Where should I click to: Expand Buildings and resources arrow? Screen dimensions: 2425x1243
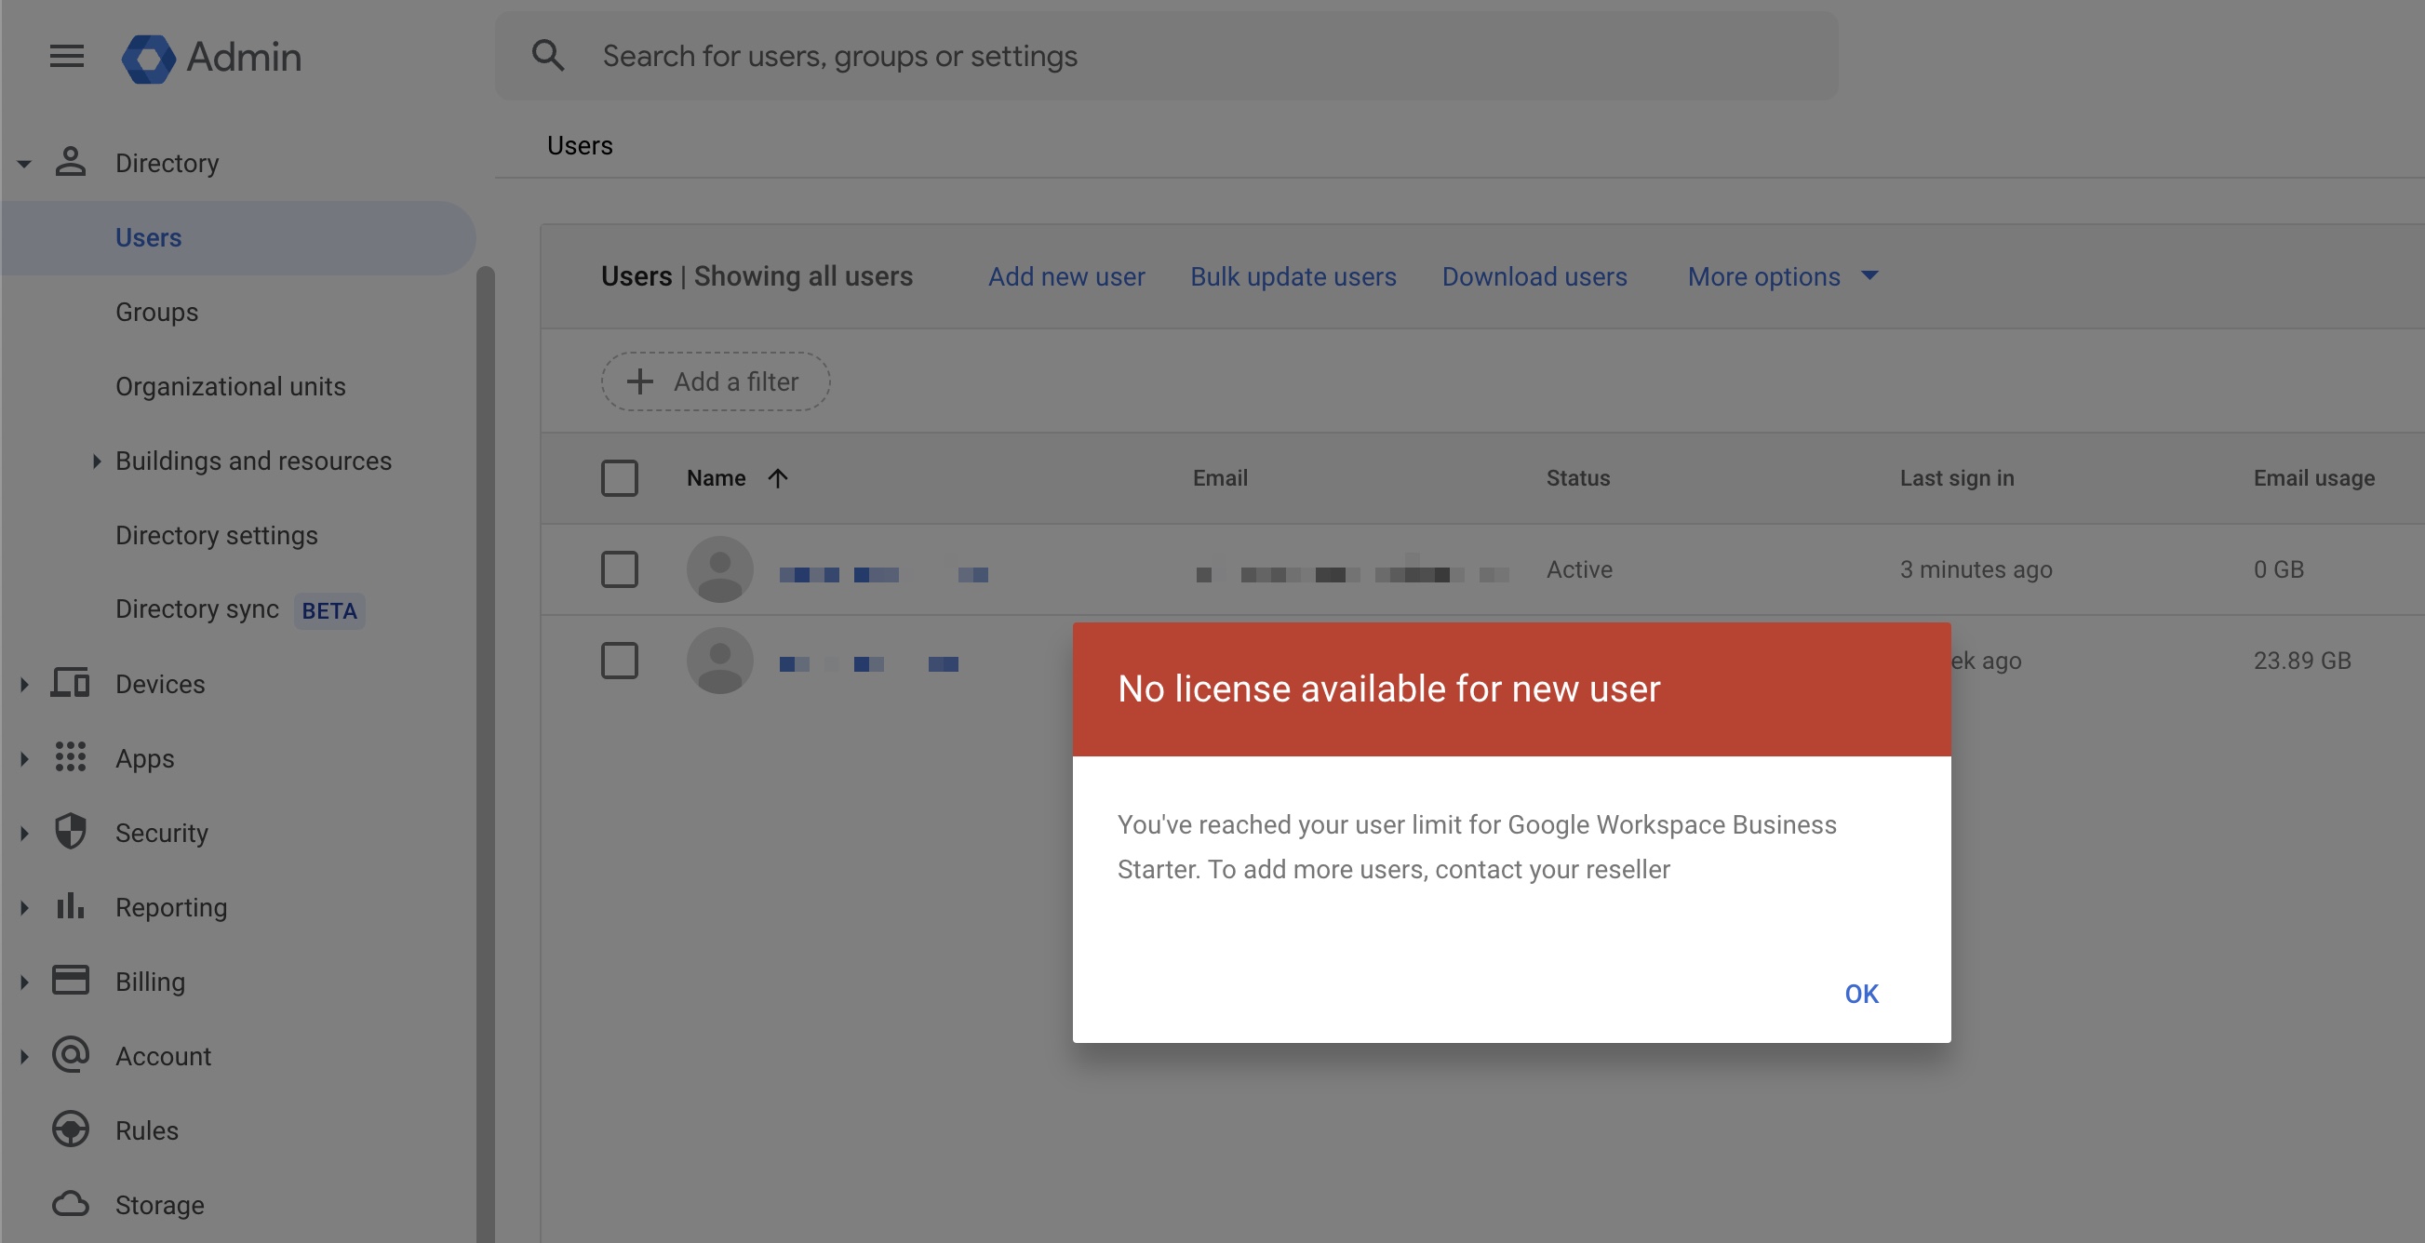click(x=96, y=461)
